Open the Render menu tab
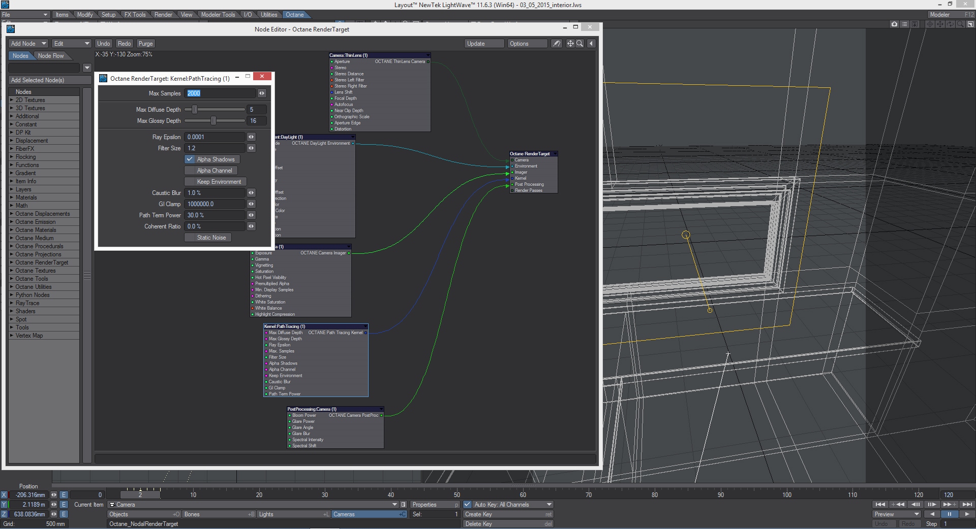 163,15
